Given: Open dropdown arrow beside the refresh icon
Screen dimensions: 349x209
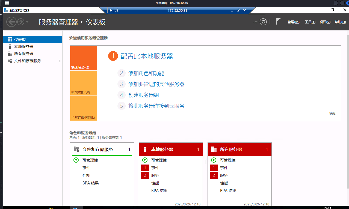Looking at the screenshot, I should point(256,22).
